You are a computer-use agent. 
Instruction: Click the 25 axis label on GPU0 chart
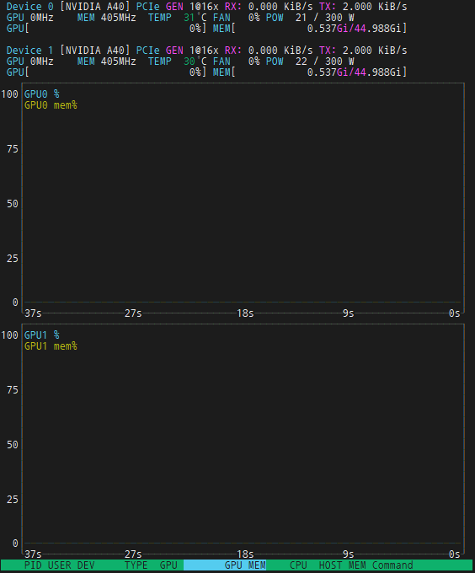pyautogui.click(x=13, y=259)
